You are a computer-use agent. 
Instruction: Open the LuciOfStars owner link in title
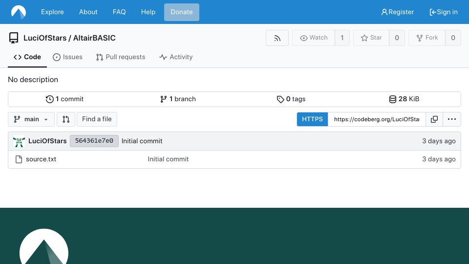click(45, 38)
